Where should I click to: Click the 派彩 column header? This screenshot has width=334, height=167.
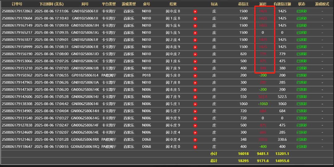(263, 4)
